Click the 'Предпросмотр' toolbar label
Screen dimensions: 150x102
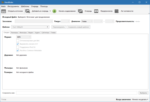107,11
